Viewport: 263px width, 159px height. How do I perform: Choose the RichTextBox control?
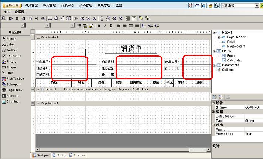tap(15, 79)
